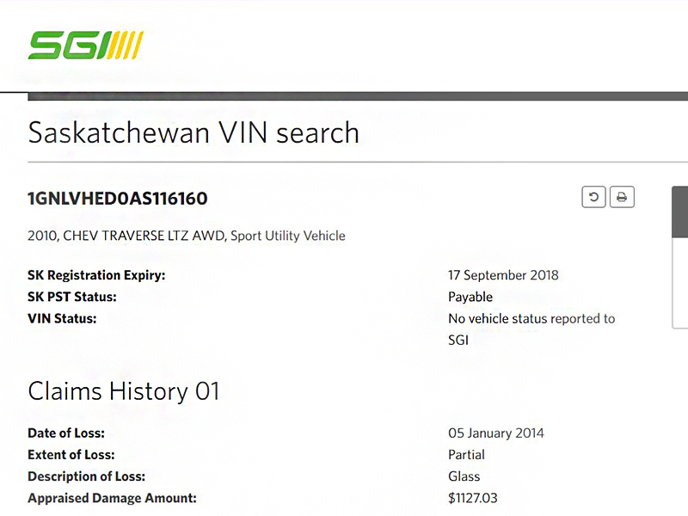Viewport: 688px width, 516px height.
Task: Click the VIN Status label
Action: pyautogui.click(x=62, y=318)
